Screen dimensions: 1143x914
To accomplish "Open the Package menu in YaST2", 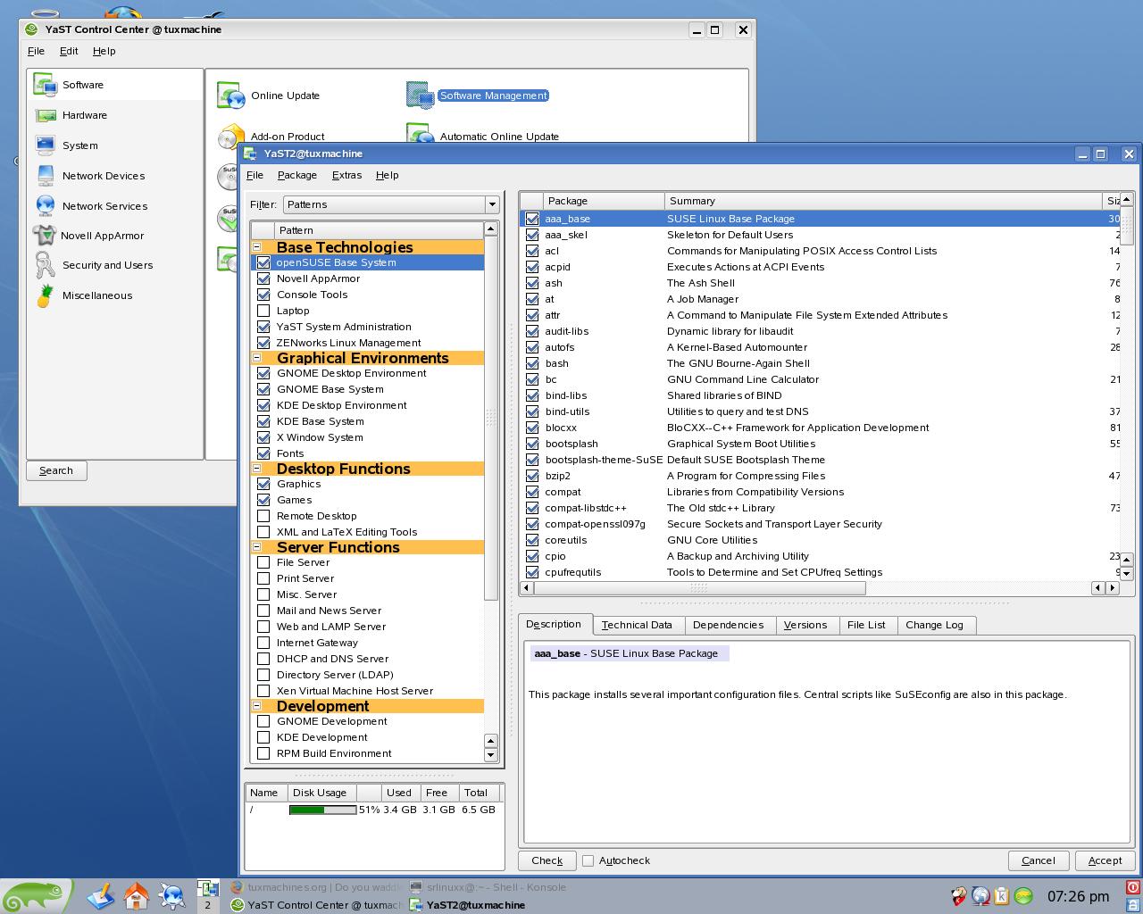I will (296, 175).
